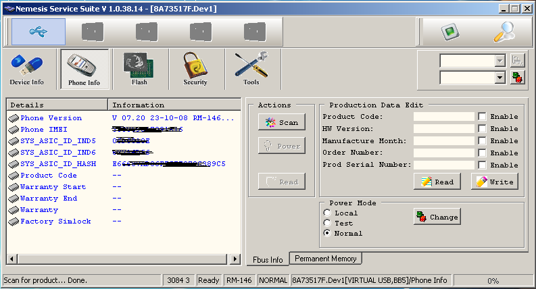This screenshot has height=289, width=536.
Task: Click the Change power mode button
Action: pyautogui.click(x=437, y=217)
